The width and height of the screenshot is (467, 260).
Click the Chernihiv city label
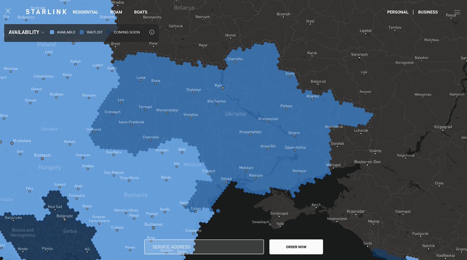[235, 59]
